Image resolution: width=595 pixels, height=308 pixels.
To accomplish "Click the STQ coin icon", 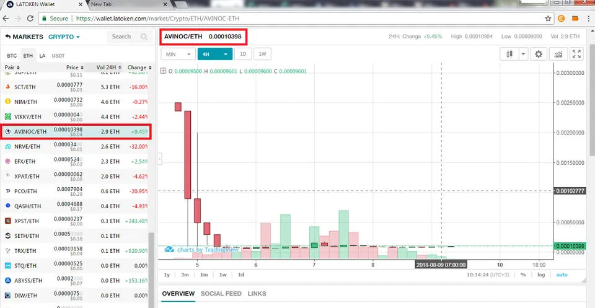I will pos(7,265).
